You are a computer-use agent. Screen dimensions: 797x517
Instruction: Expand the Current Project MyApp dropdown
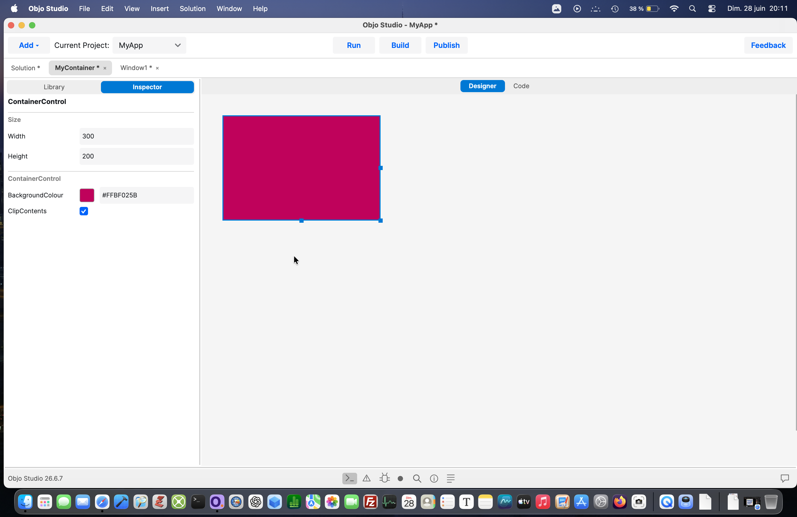click(149, 45)
